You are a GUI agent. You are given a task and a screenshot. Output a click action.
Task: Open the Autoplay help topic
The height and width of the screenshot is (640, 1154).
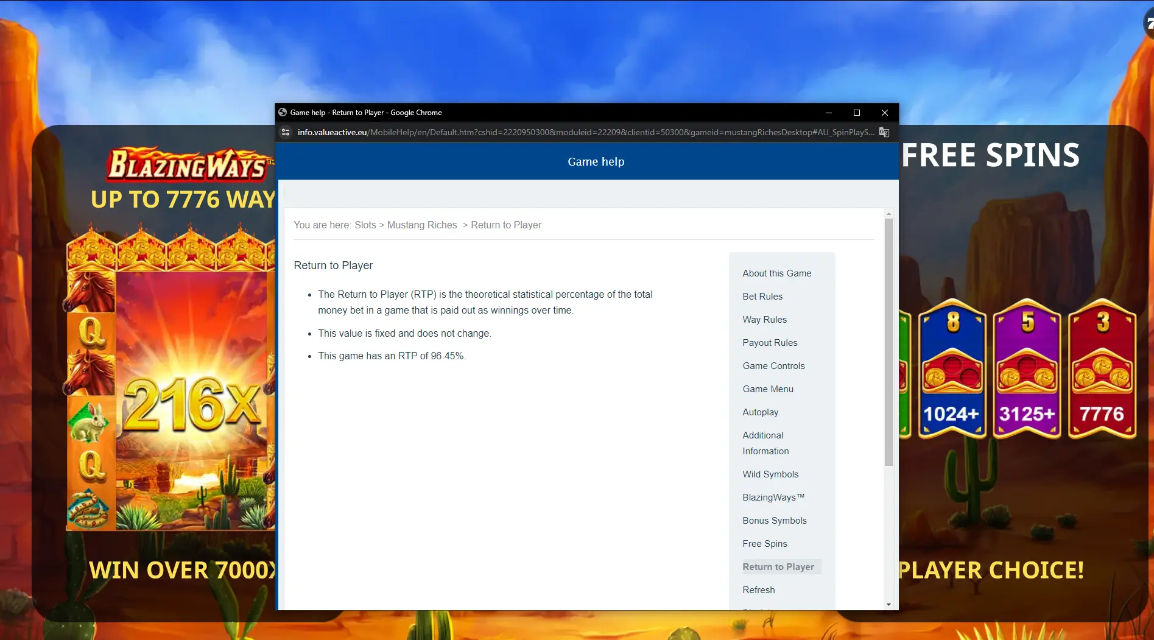click(760, 412)
